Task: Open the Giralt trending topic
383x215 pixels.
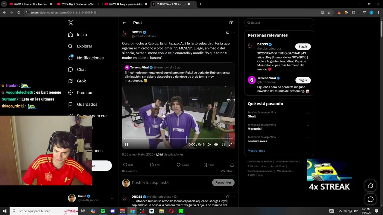Action: pos(252,116)
